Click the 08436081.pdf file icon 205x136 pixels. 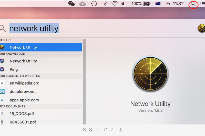pos(2,122)
